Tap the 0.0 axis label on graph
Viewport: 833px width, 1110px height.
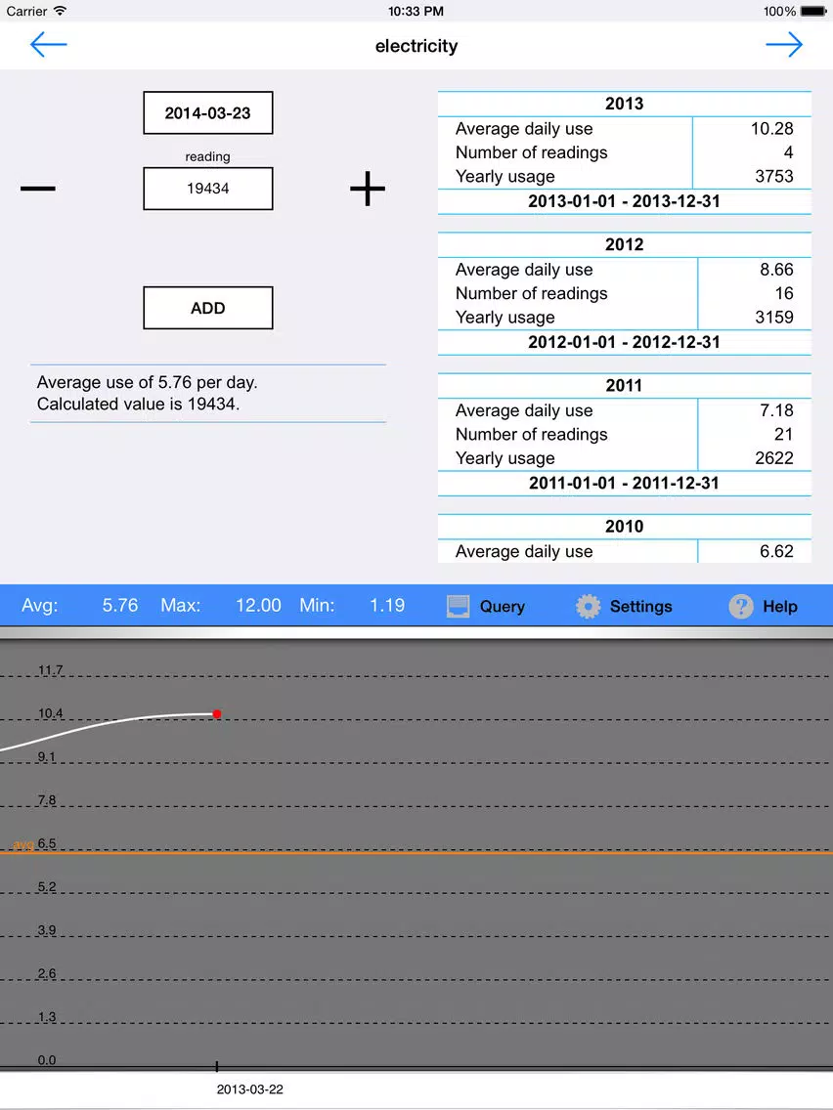coord(46,1060)
